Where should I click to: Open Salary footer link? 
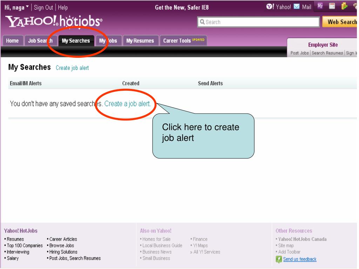point(13,258)
